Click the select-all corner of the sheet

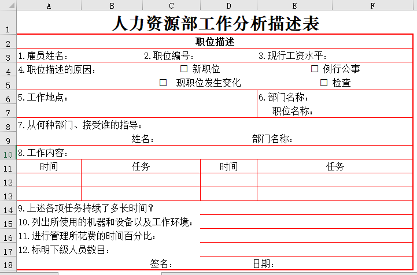pyautogui.click(x=8, y=5)
